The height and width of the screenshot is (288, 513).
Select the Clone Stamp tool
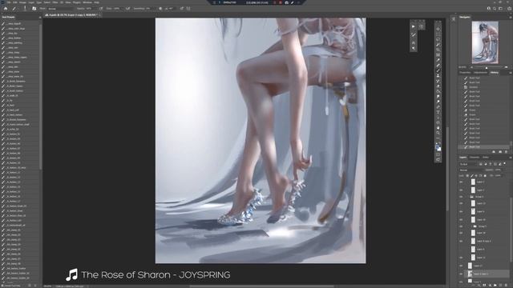click(x=438, y=76)
